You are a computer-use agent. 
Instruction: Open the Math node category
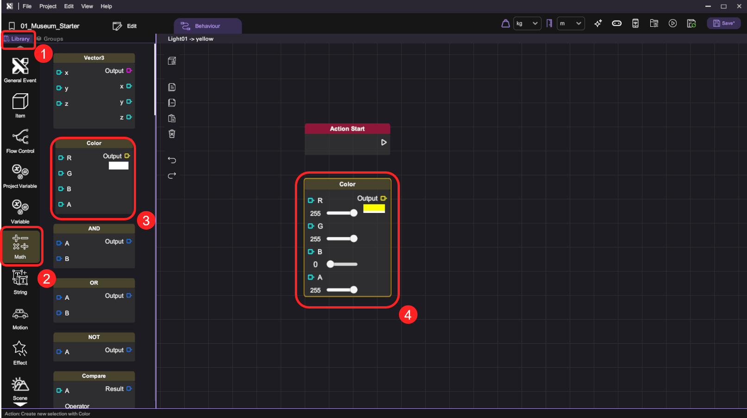point(20,245)
